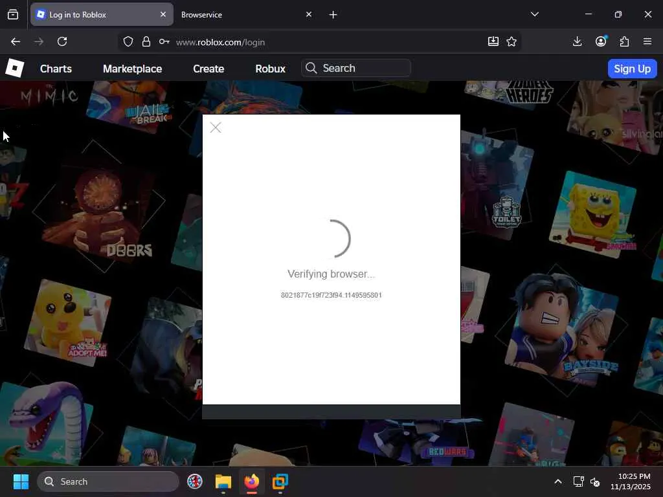The height and width of the screenshot is (497, 663).
Task: Bookmark this page with star icon
Action: [511, 41]
